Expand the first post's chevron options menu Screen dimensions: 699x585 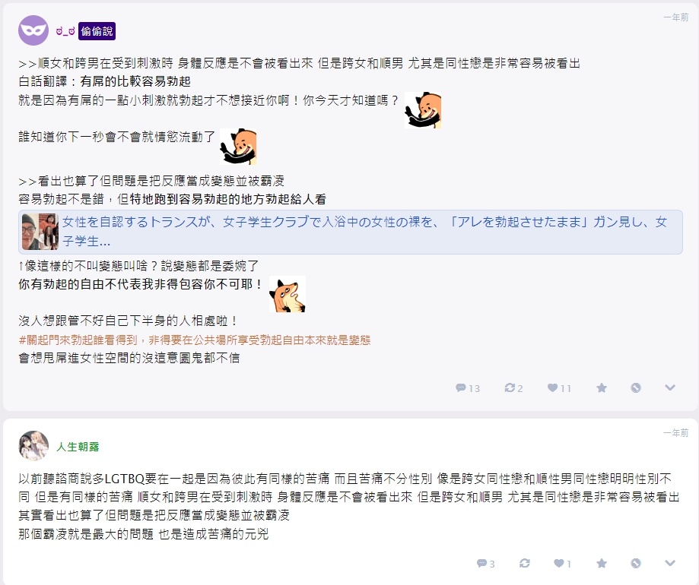point(669,387)
